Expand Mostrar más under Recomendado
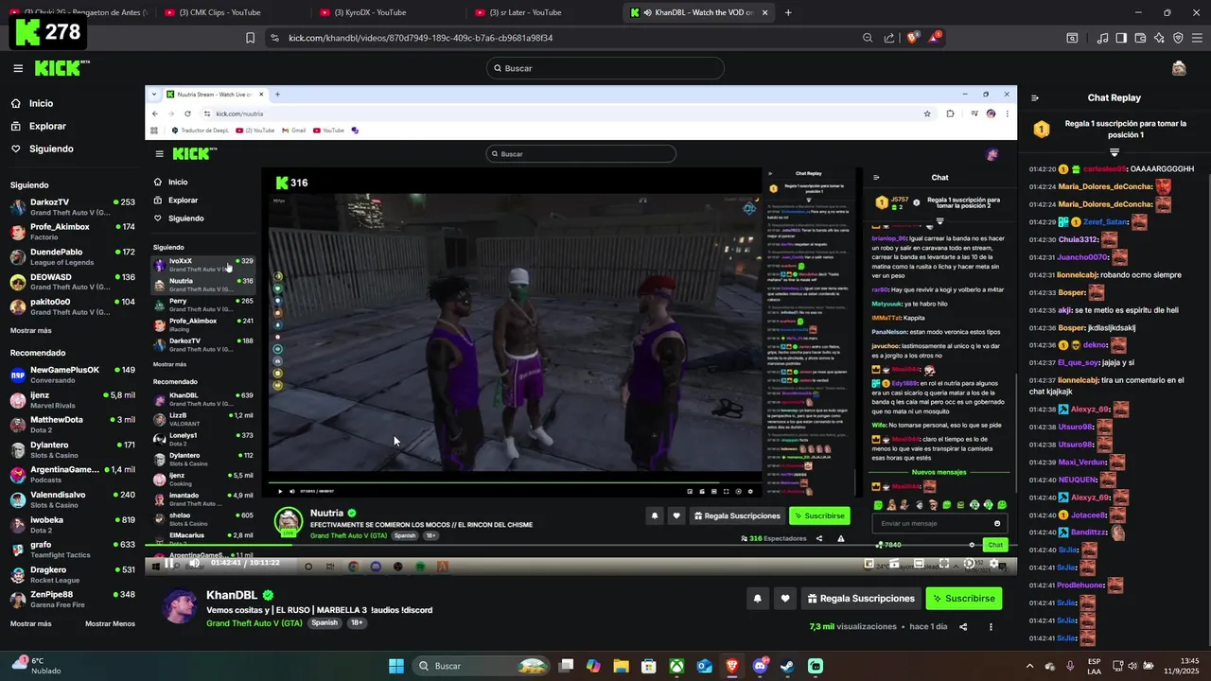The height and width of the screenshot is (681, 1211). coord(30,623)
